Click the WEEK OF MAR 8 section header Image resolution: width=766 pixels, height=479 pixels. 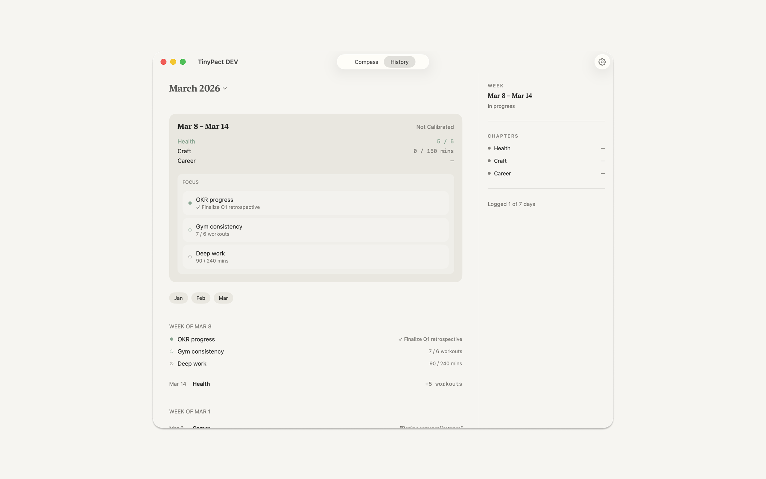point(190,326)
